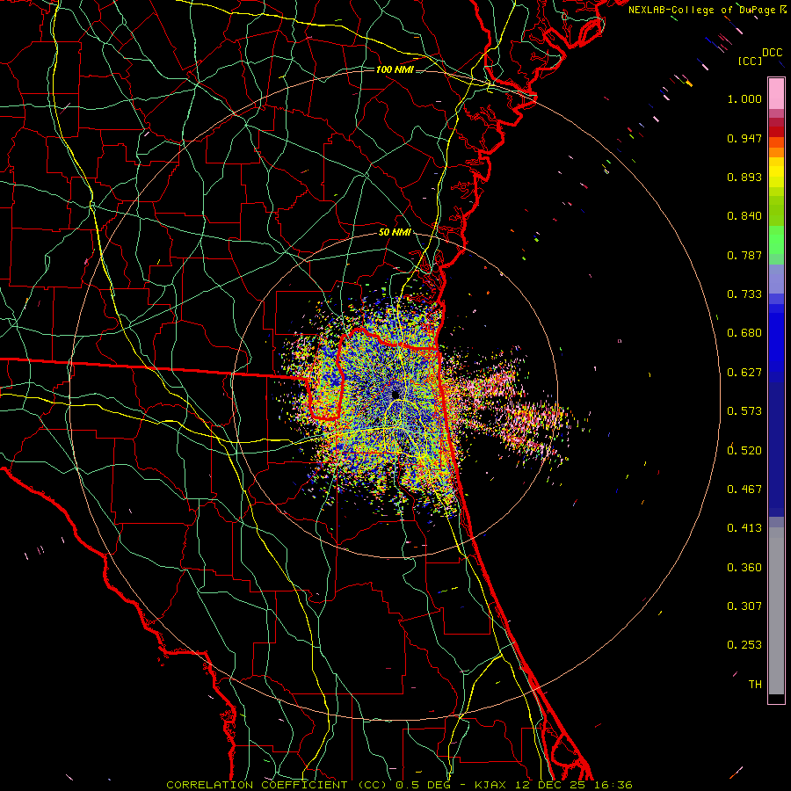Click the KJAX station identifier

click(492, 785)
